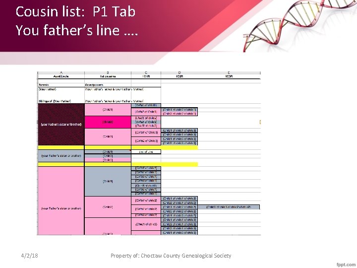
Task: Click the '4/2/18' date in the footer
Action: click(29, 256)
